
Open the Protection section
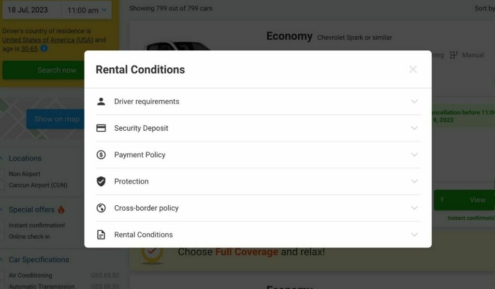131,182
